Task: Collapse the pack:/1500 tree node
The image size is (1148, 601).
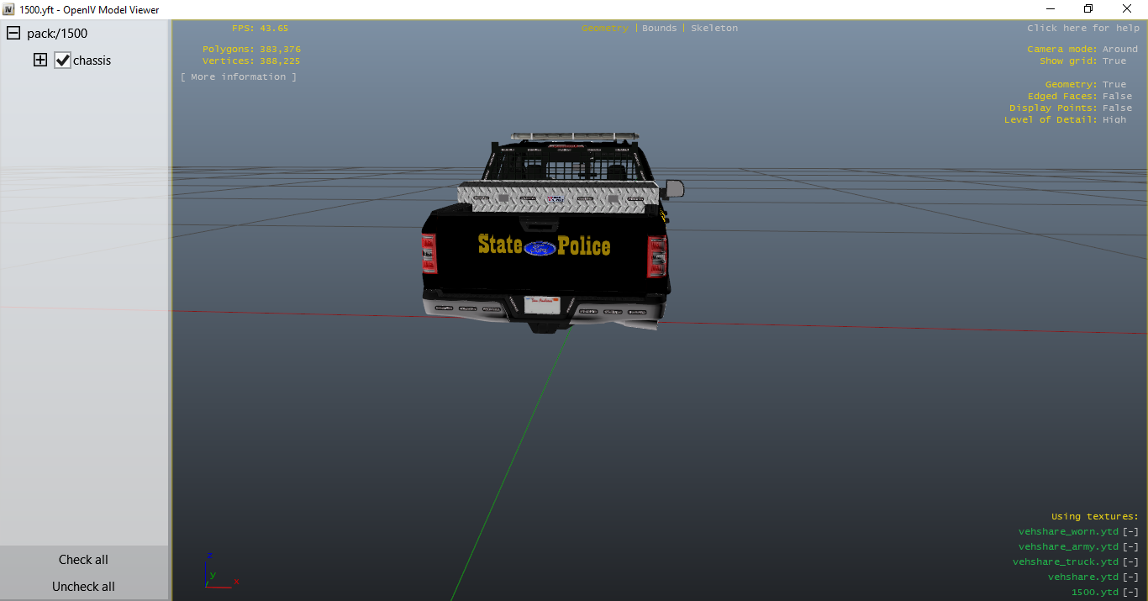Action: [13, 34]
